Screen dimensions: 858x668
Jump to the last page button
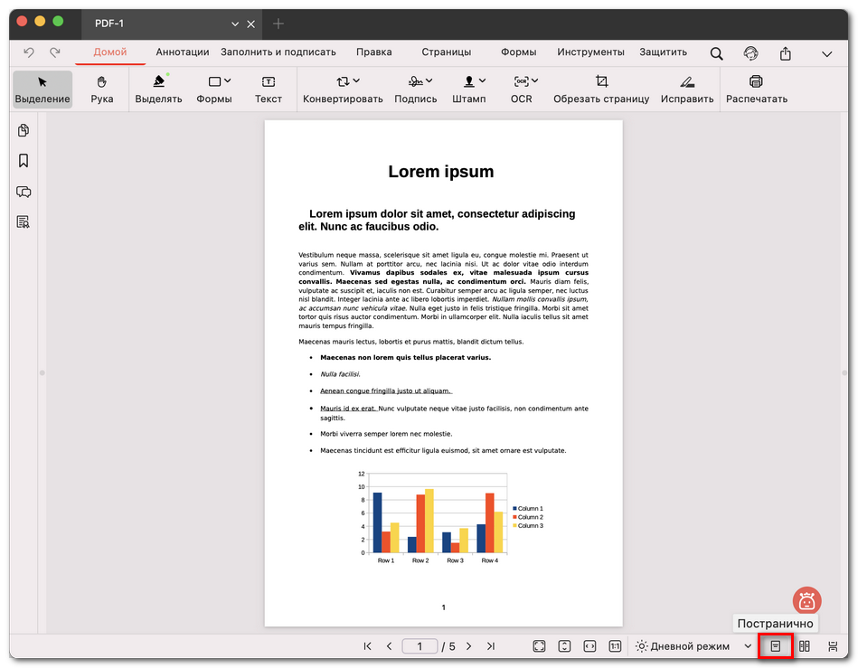point(490,646)
